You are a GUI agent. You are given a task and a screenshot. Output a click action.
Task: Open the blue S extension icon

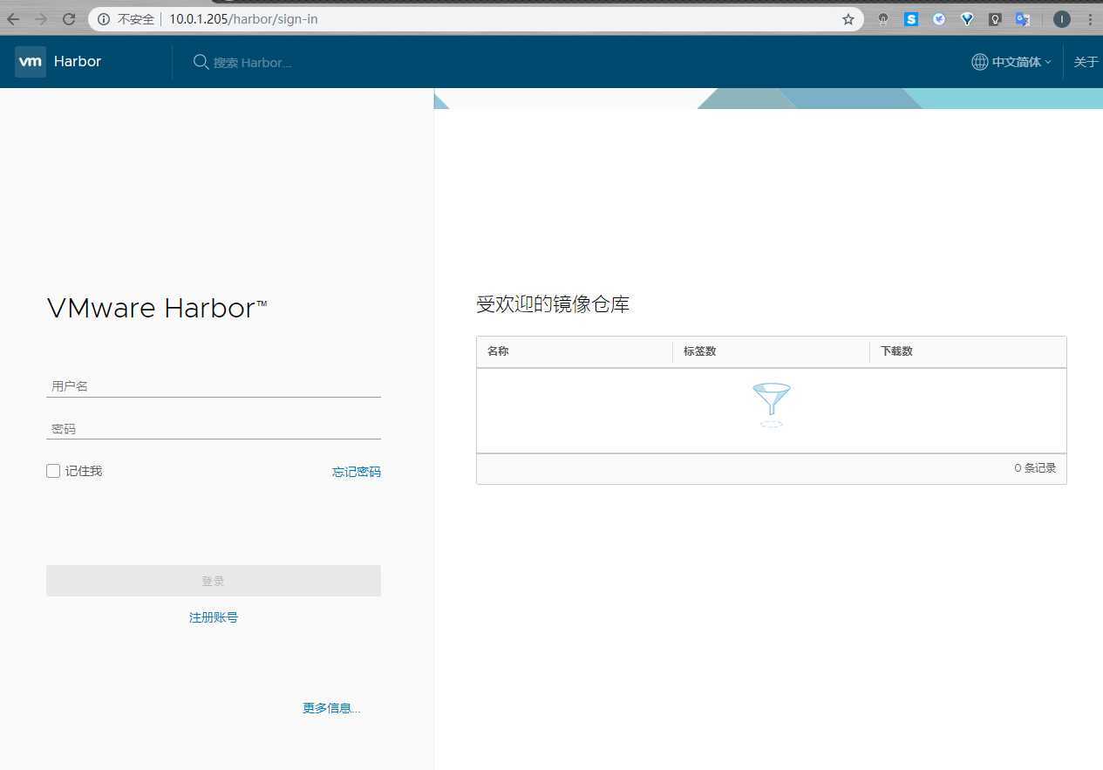[911, 19]
